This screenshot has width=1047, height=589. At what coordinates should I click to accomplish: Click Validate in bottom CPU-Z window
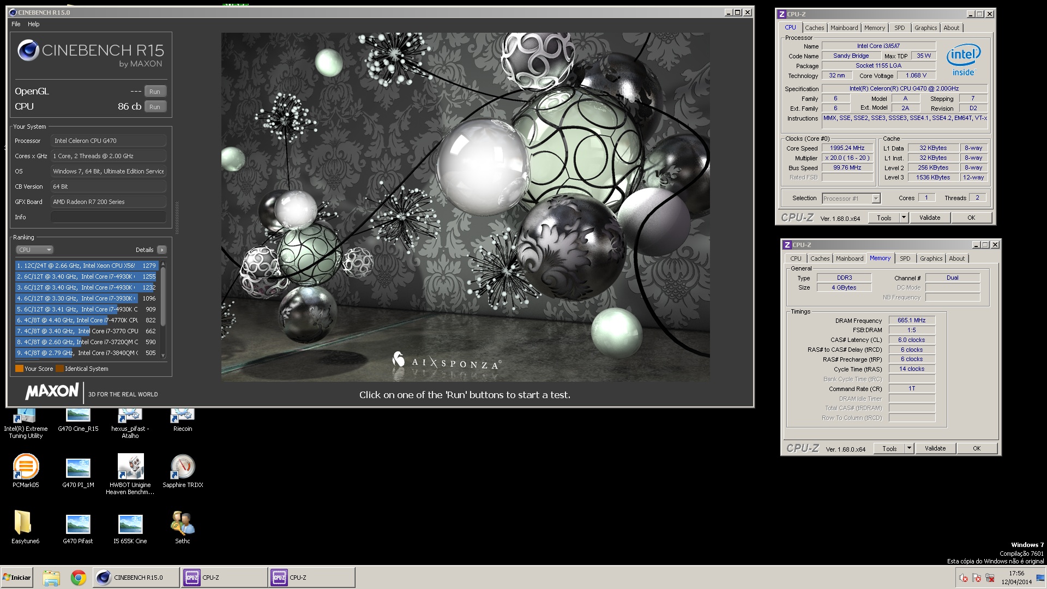point(935,448)
